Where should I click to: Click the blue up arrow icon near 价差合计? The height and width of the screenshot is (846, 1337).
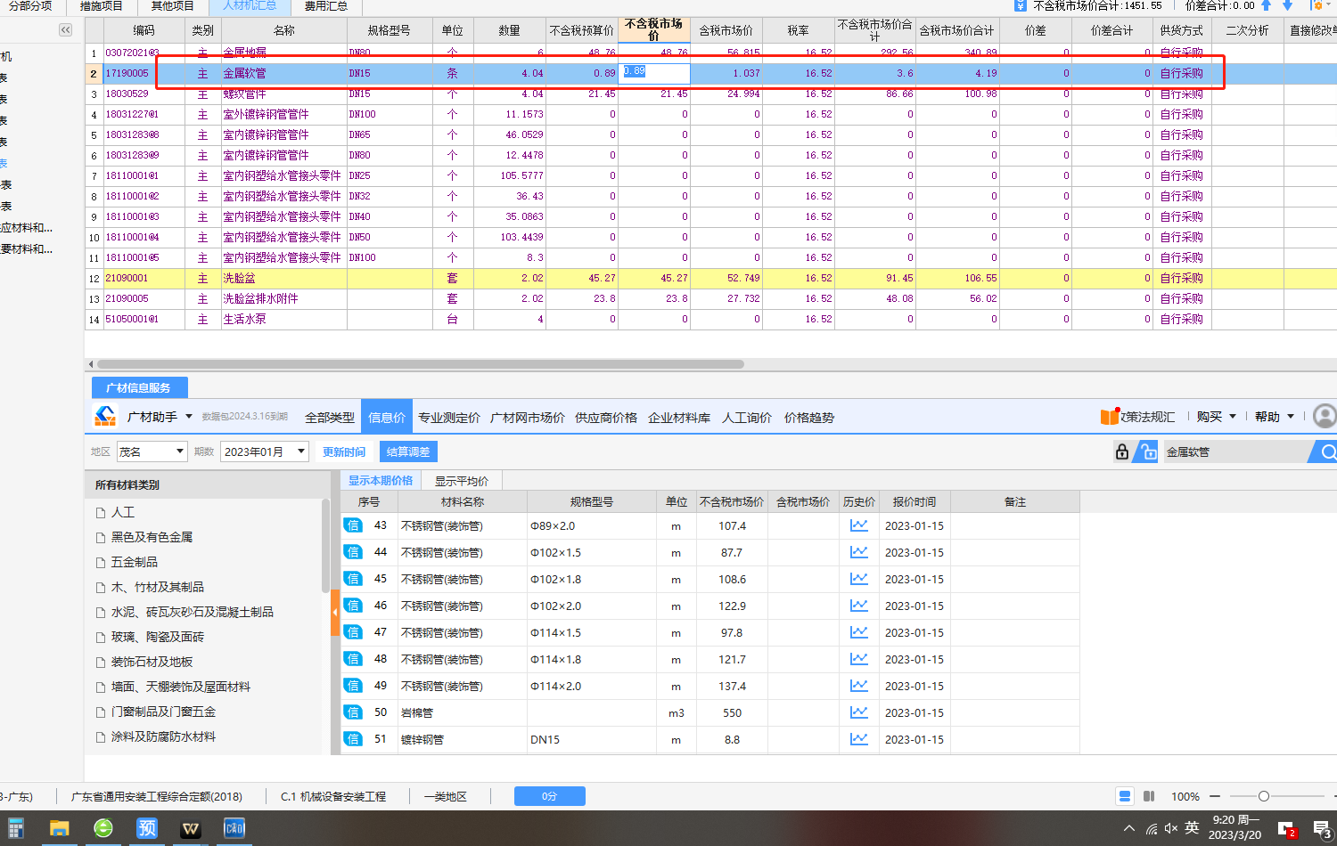(x=1266, y=5)
